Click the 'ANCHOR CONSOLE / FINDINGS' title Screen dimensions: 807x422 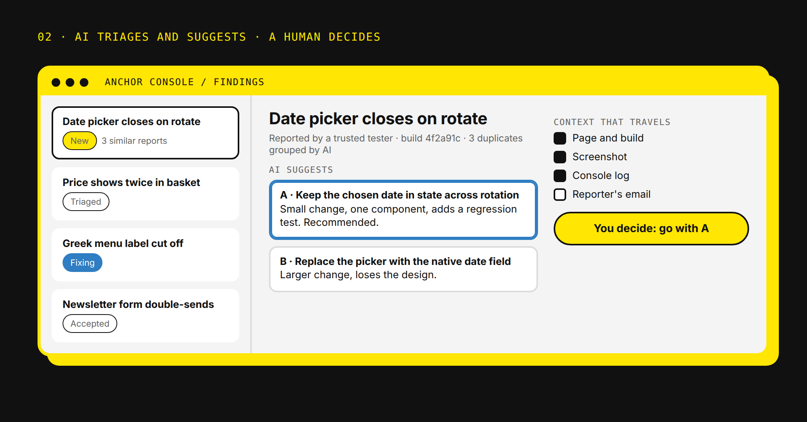(x=185, y=82)
